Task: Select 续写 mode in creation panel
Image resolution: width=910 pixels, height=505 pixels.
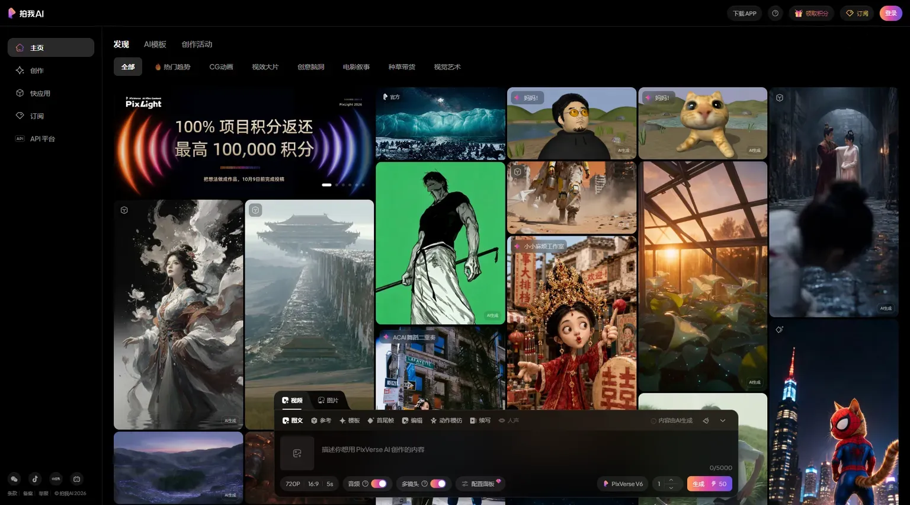Action: click(480, 420)
